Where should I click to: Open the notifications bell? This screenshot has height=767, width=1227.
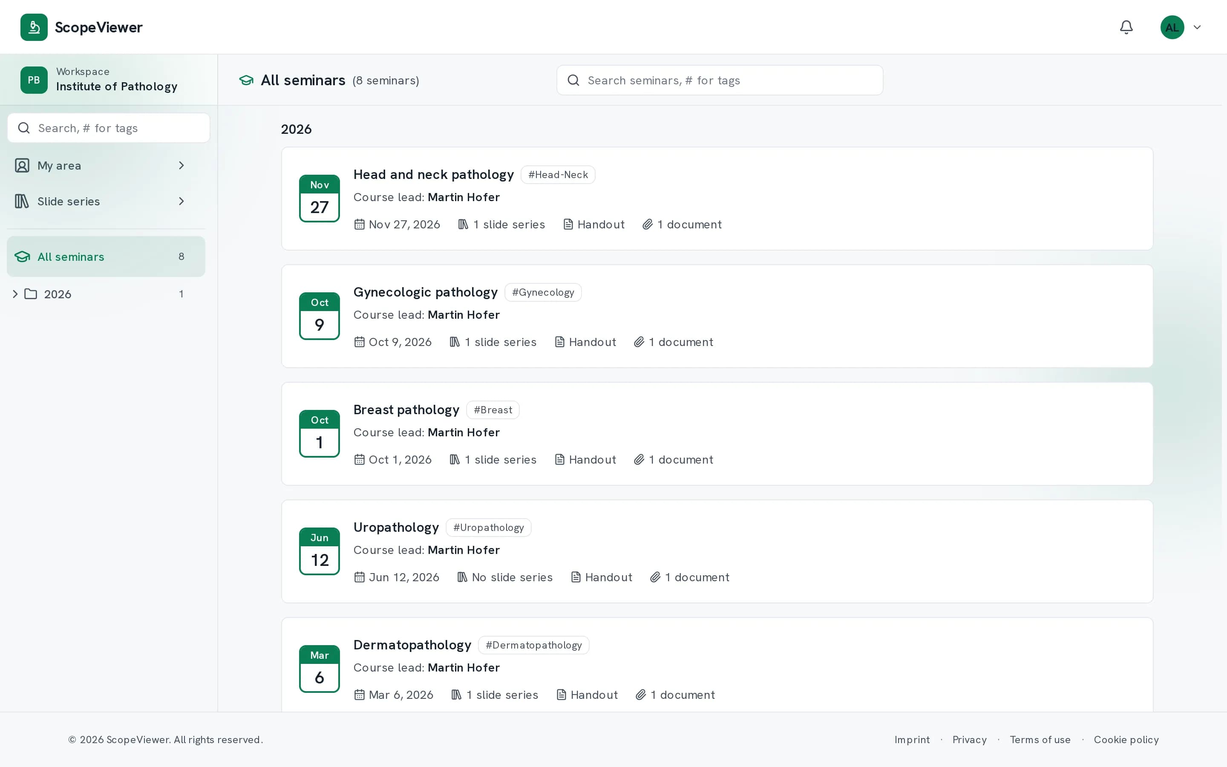(x=1126, y=27)
